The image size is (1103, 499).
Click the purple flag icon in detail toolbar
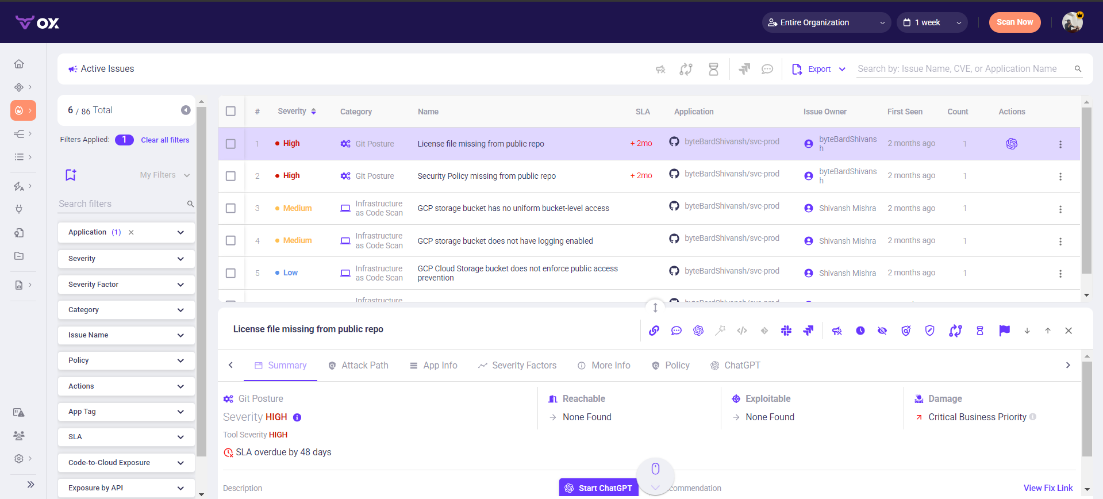[x=1004, y=331]
